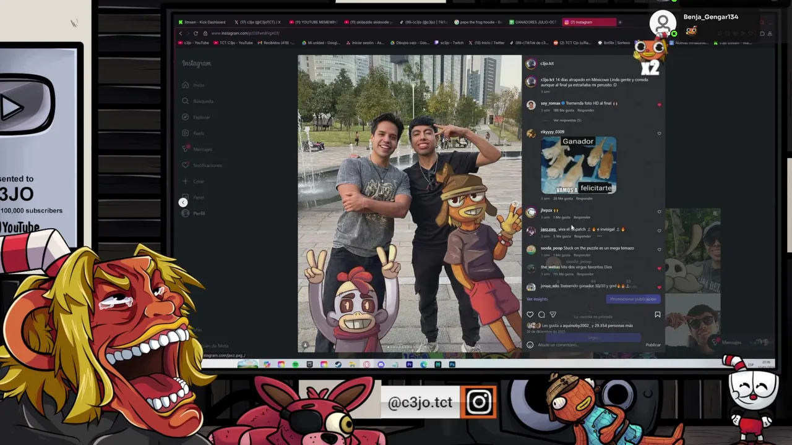Share the post with paper plane icon

point(553,315)
